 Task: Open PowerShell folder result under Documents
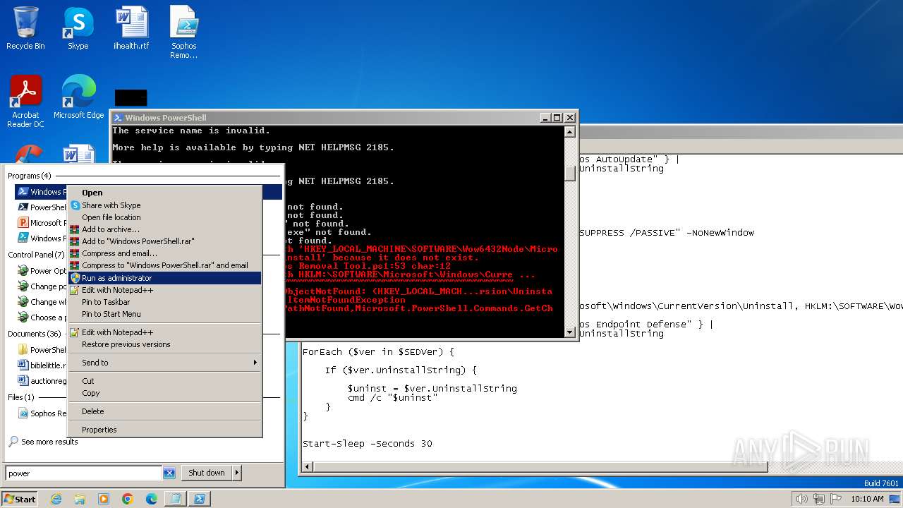(42, 350)
